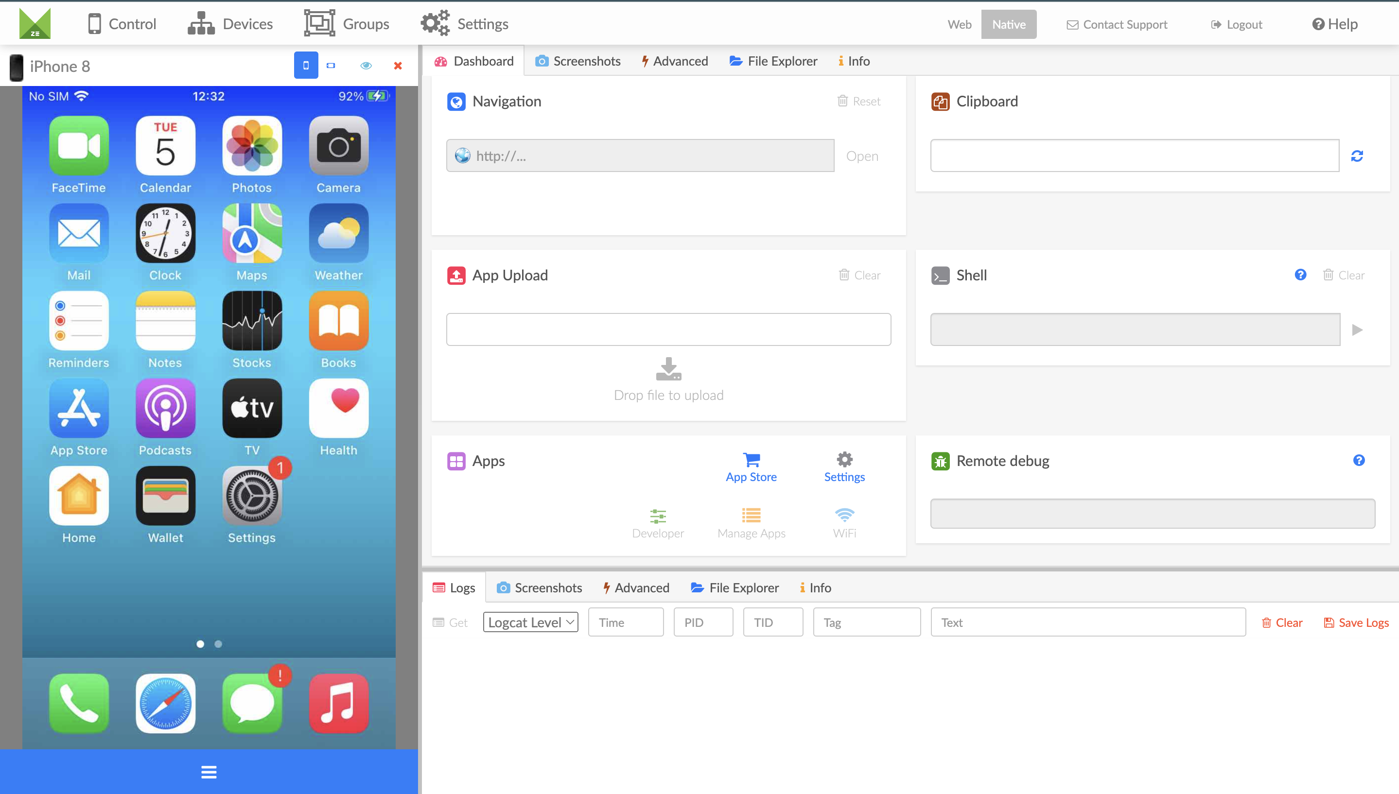Open Remote debug help icon
Viewport: 1399px width, 794px height.
coord(1359,460)
